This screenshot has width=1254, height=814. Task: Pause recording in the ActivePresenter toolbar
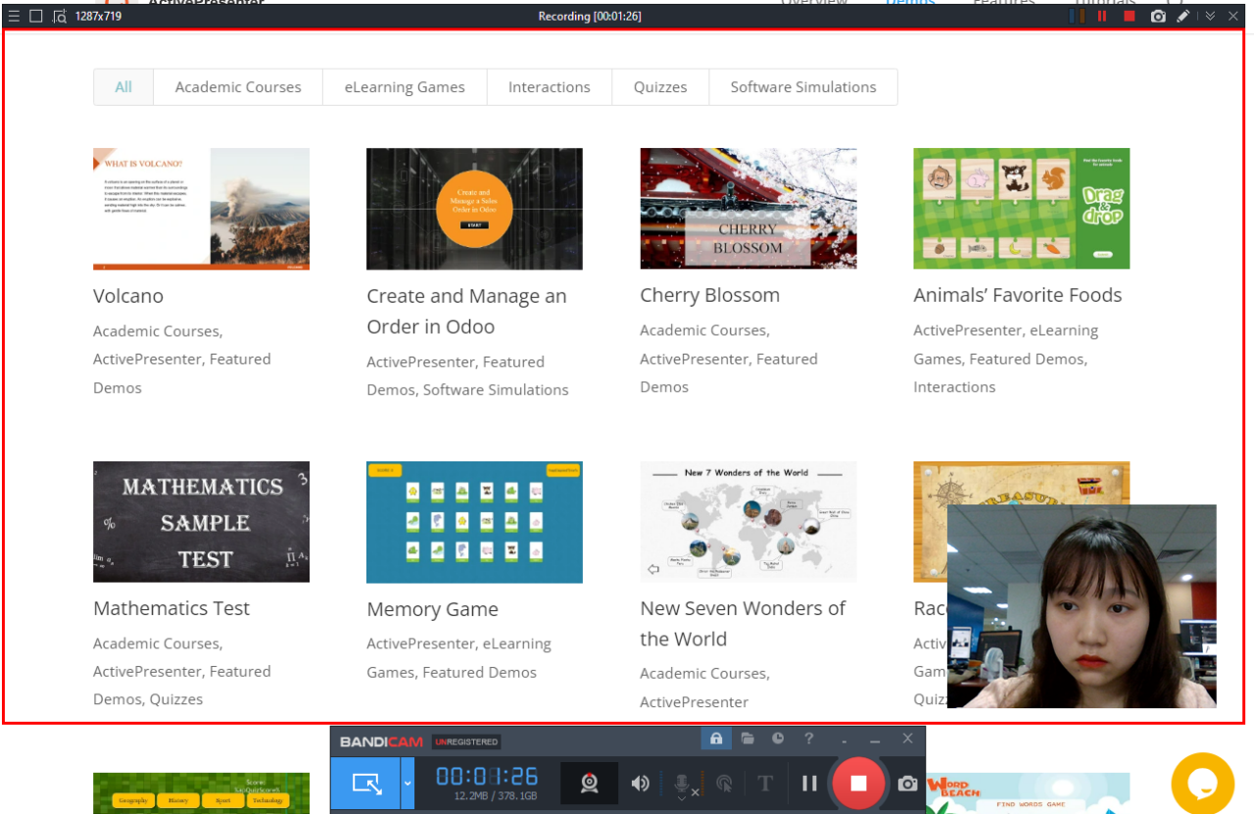pos(1102,16)
